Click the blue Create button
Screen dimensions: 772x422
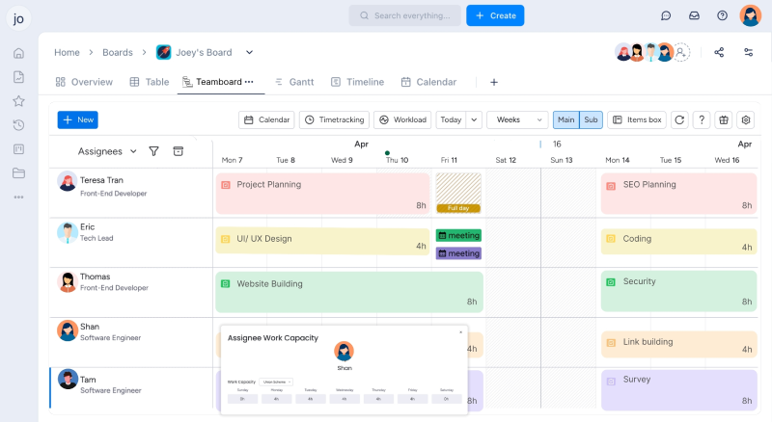pos(495,15)
